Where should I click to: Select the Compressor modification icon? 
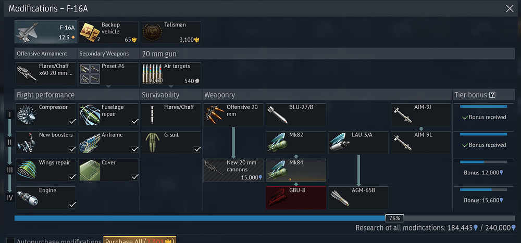pyautogui.click(x=27, y=114)
